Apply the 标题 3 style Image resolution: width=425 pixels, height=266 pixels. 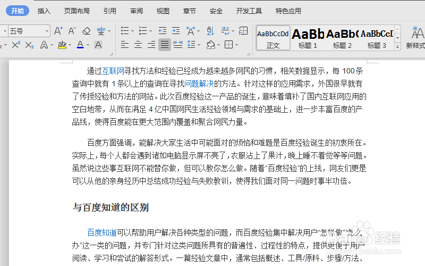pyautogui.click(x=377, y=38)
